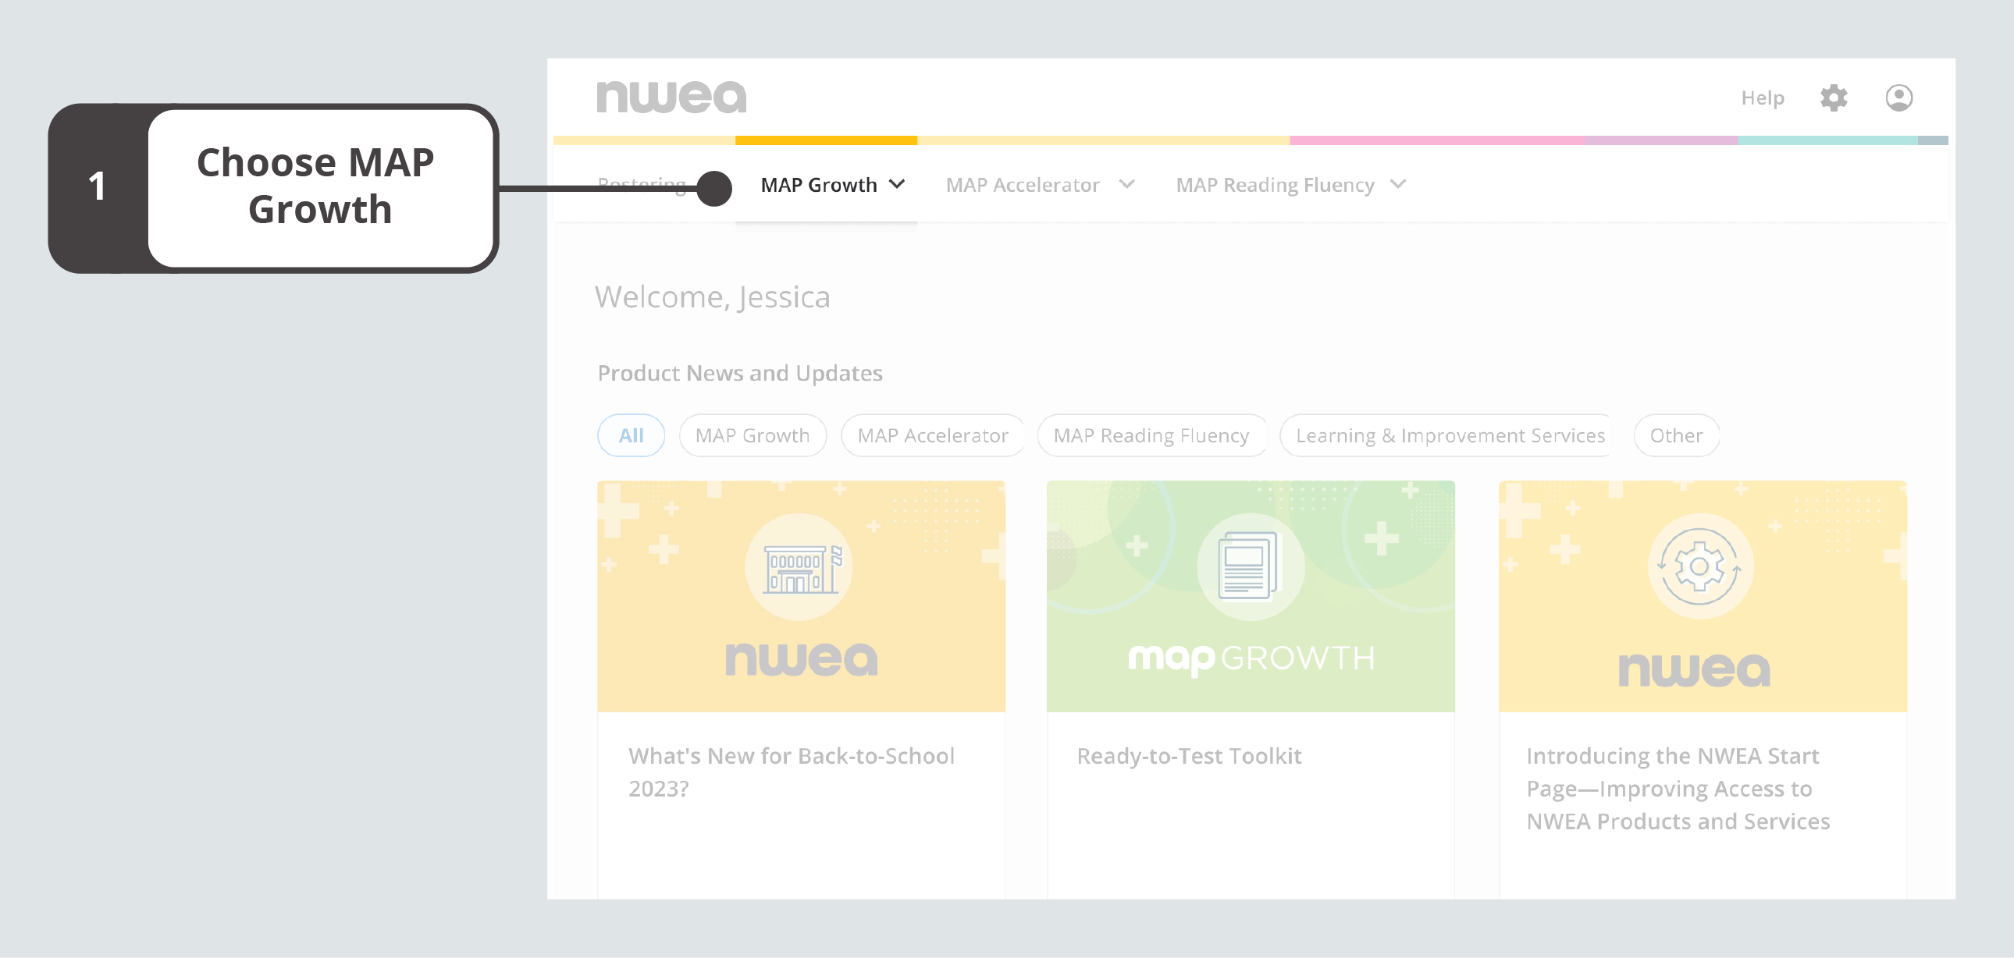The width and height of the screenshot is (2014, 958).
Task: Expand MAP Reading Fluency dropdown chevron
Action: coord(1398,184)
